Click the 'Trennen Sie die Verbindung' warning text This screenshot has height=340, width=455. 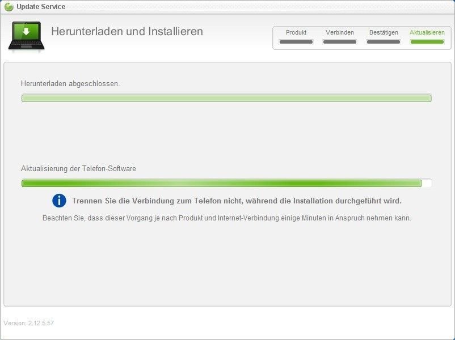tap(237, 201)
